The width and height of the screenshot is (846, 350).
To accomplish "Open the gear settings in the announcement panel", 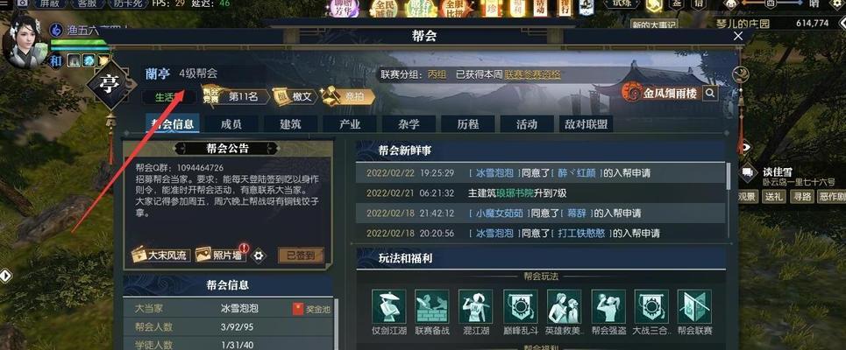I will click(259, 255).
